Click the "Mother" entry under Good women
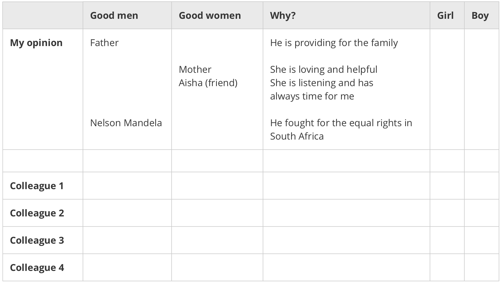The width and height of the screenshot is (502, 284). 195,70
